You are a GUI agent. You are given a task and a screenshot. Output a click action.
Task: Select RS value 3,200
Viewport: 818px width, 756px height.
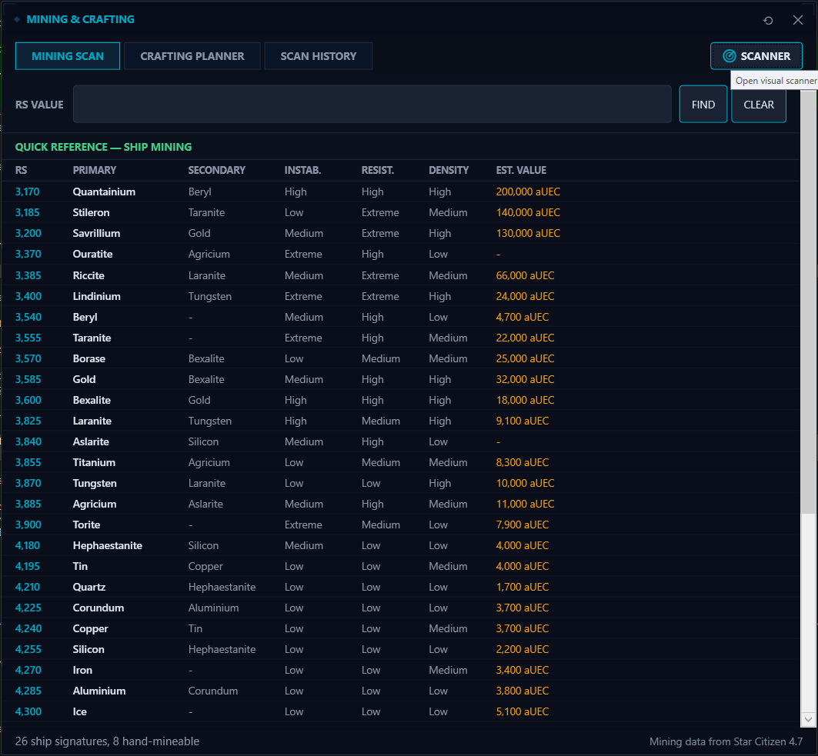(28, 233)
